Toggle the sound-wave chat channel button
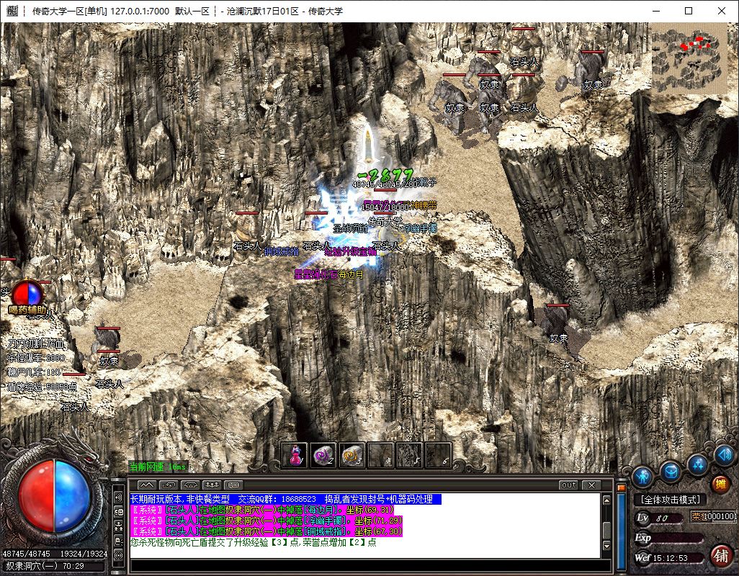 (x=118, y=498)
